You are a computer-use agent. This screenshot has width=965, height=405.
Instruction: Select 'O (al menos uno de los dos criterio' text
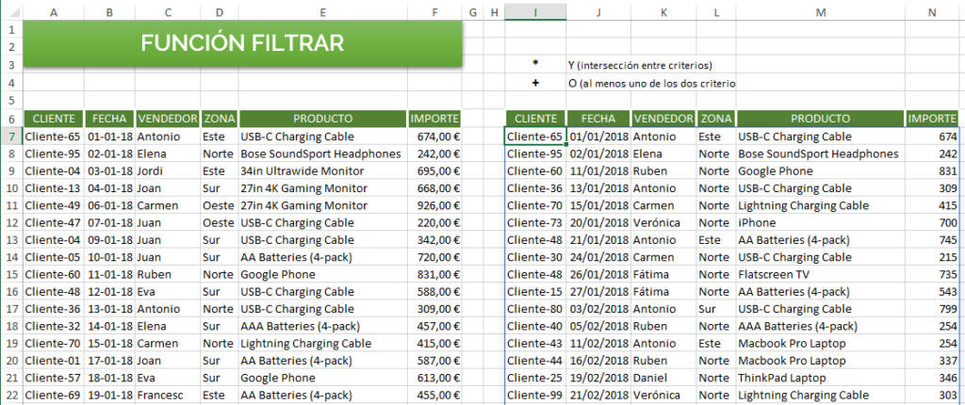pos(652,83)
